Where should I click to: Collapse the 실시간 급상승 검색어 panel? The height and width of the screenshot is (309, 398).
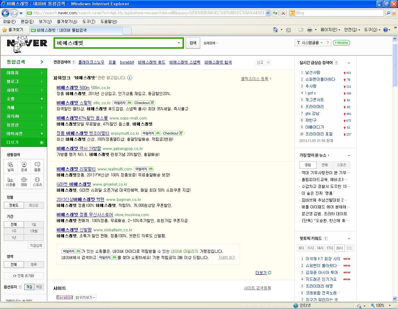click(x=349, y=63)
